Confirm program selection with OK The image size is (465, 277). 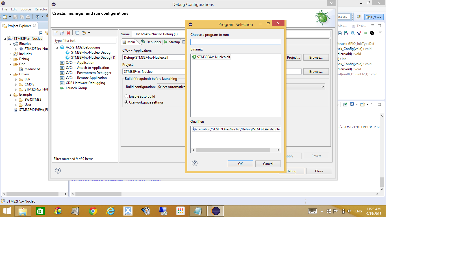pyautogui.click(x=240, y=164)
